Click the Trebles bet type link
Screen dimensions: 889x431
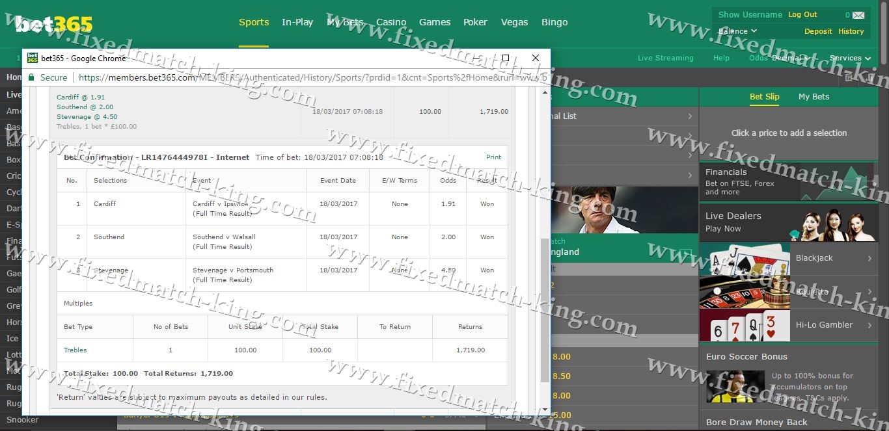tap(75, 350)
